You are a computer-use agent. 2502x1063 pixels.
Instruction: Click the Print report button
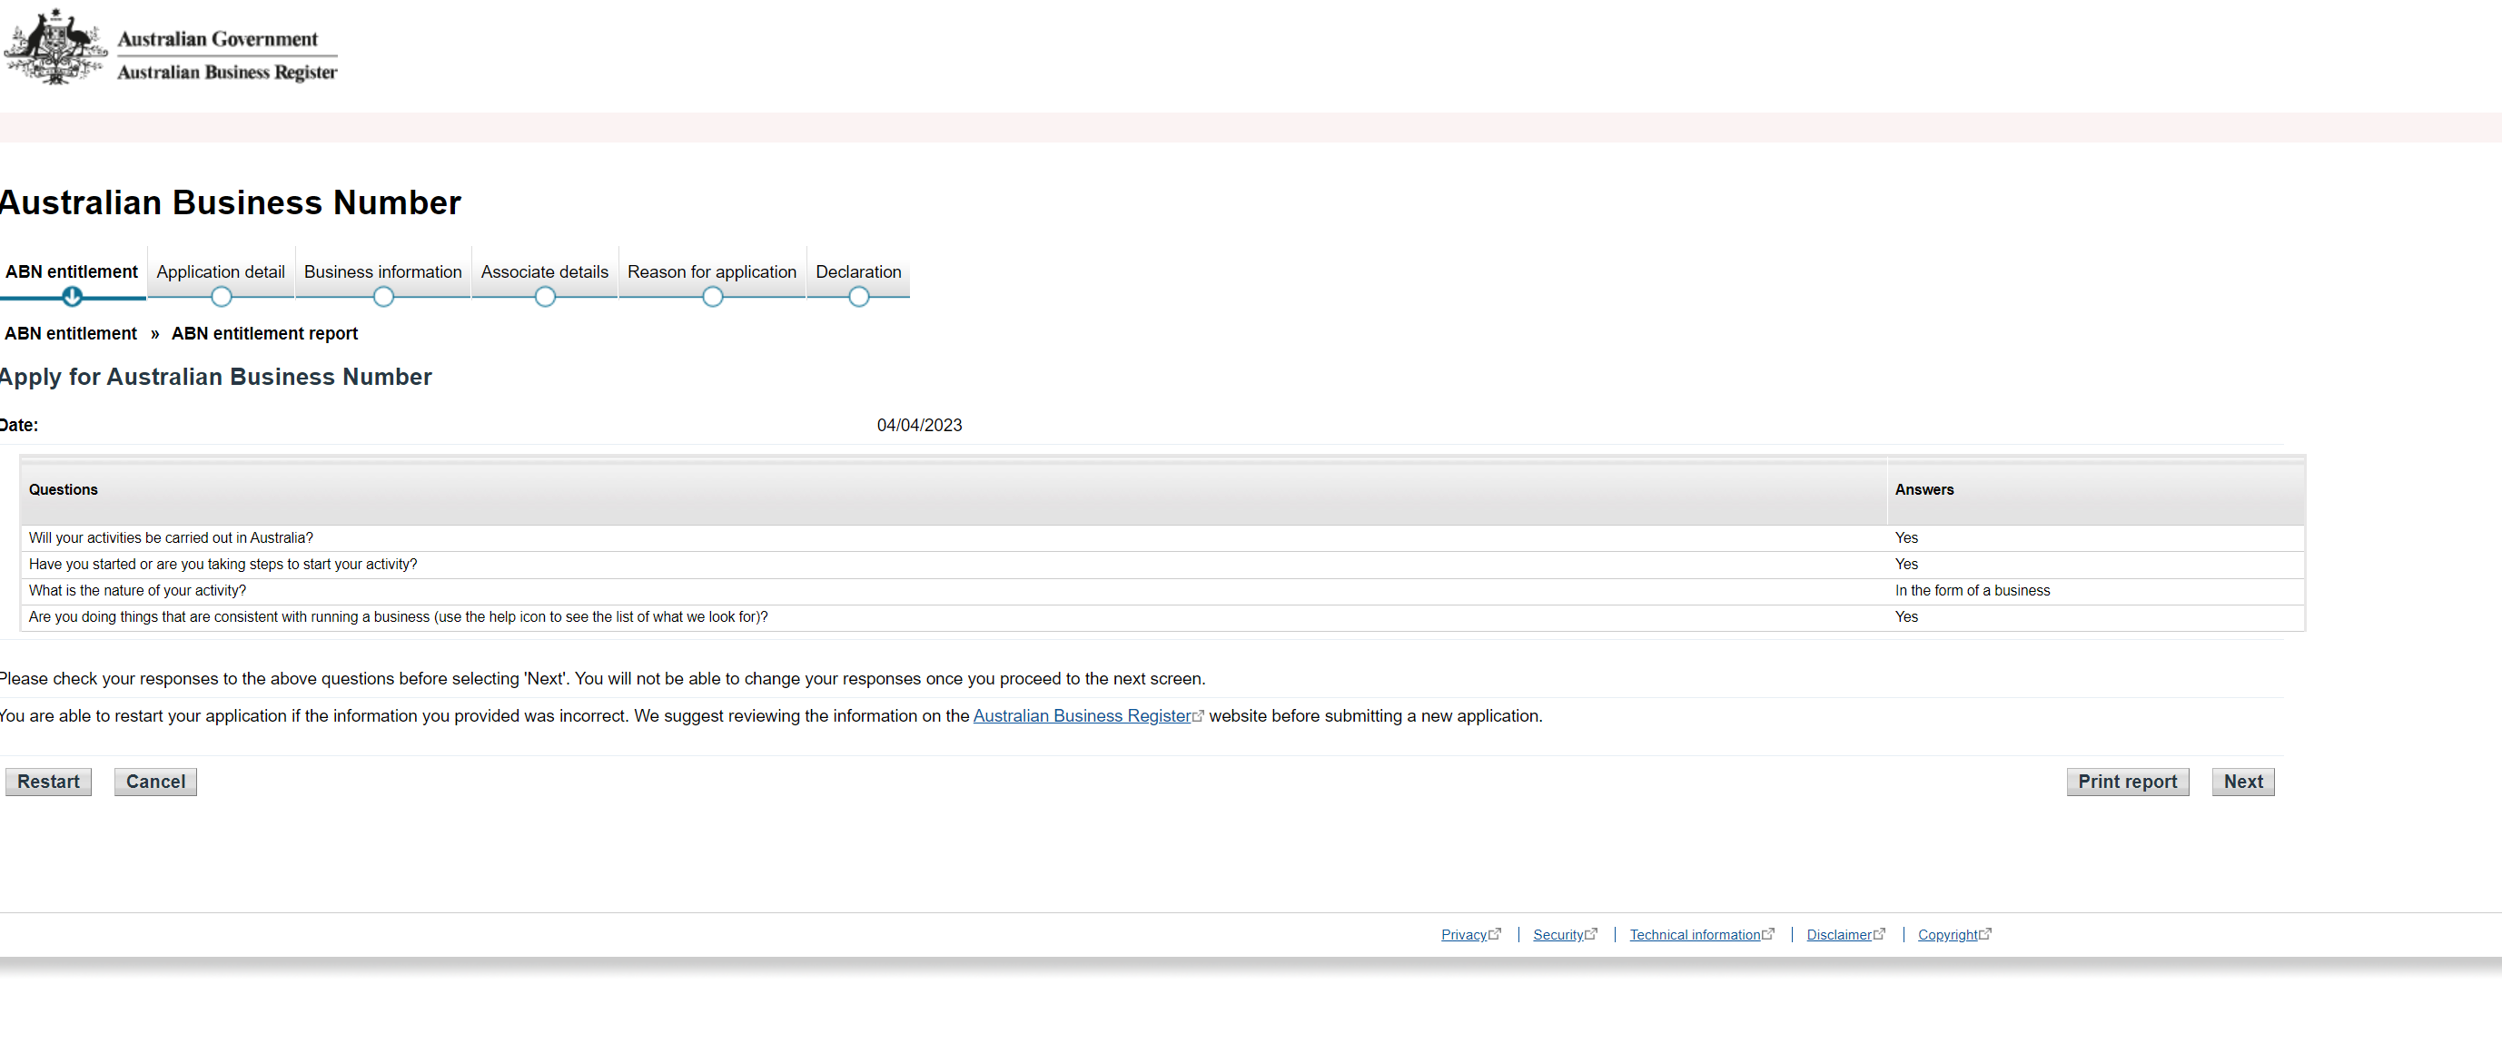click(2127, 782)
